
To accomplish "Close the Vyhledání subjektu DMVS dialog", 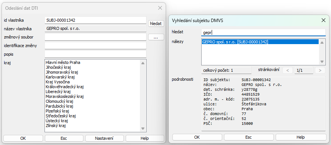I will [324, 20].
